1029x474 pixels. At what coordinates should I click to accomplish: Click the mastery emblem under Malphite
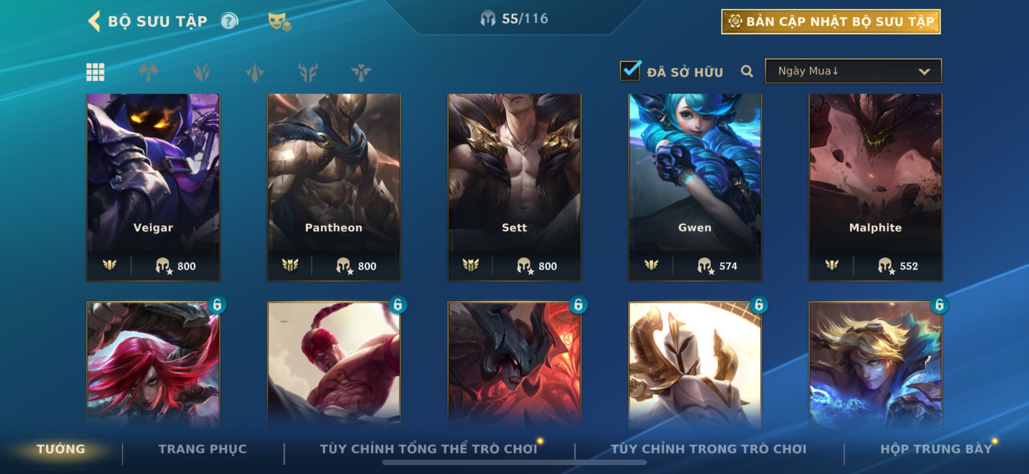tap(831, 265)
